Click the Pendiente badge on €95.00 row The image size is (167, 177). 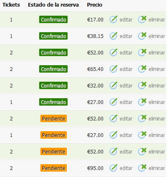click(54, 168)
